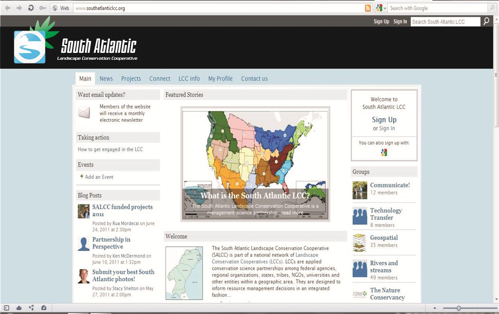Screen dimensions: 499x314
Task: Open the LCC info tab
Action: [189, 78]
